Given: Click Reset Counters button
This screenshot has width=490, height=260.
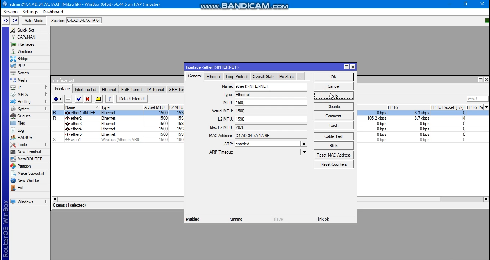Looking at the screenshot, I should click(334, 164).
